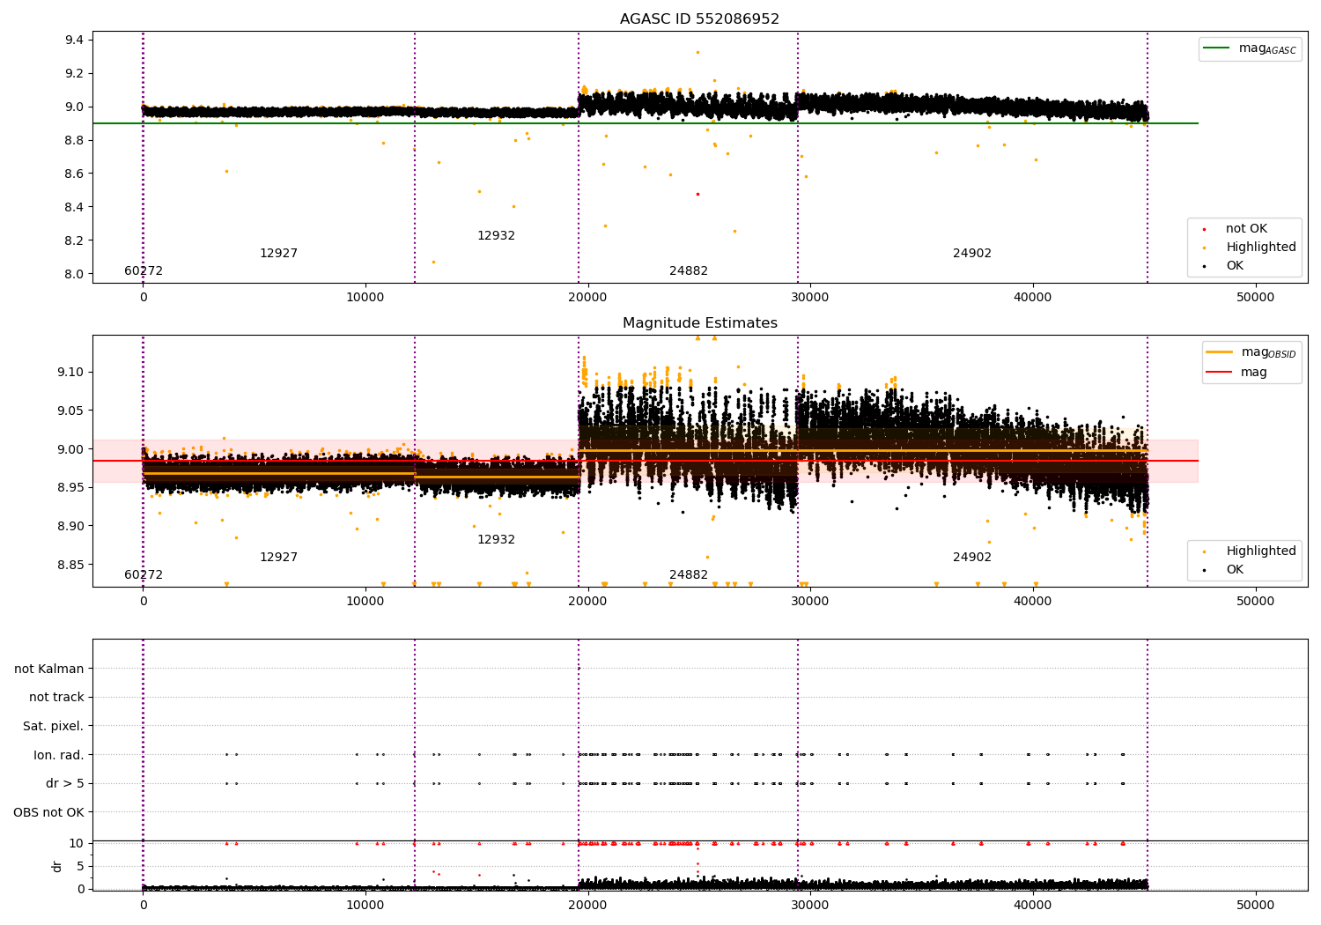
Task: Click the 10000 x-axis tick of the Magnitude Estimates plot
Action: 365,602
